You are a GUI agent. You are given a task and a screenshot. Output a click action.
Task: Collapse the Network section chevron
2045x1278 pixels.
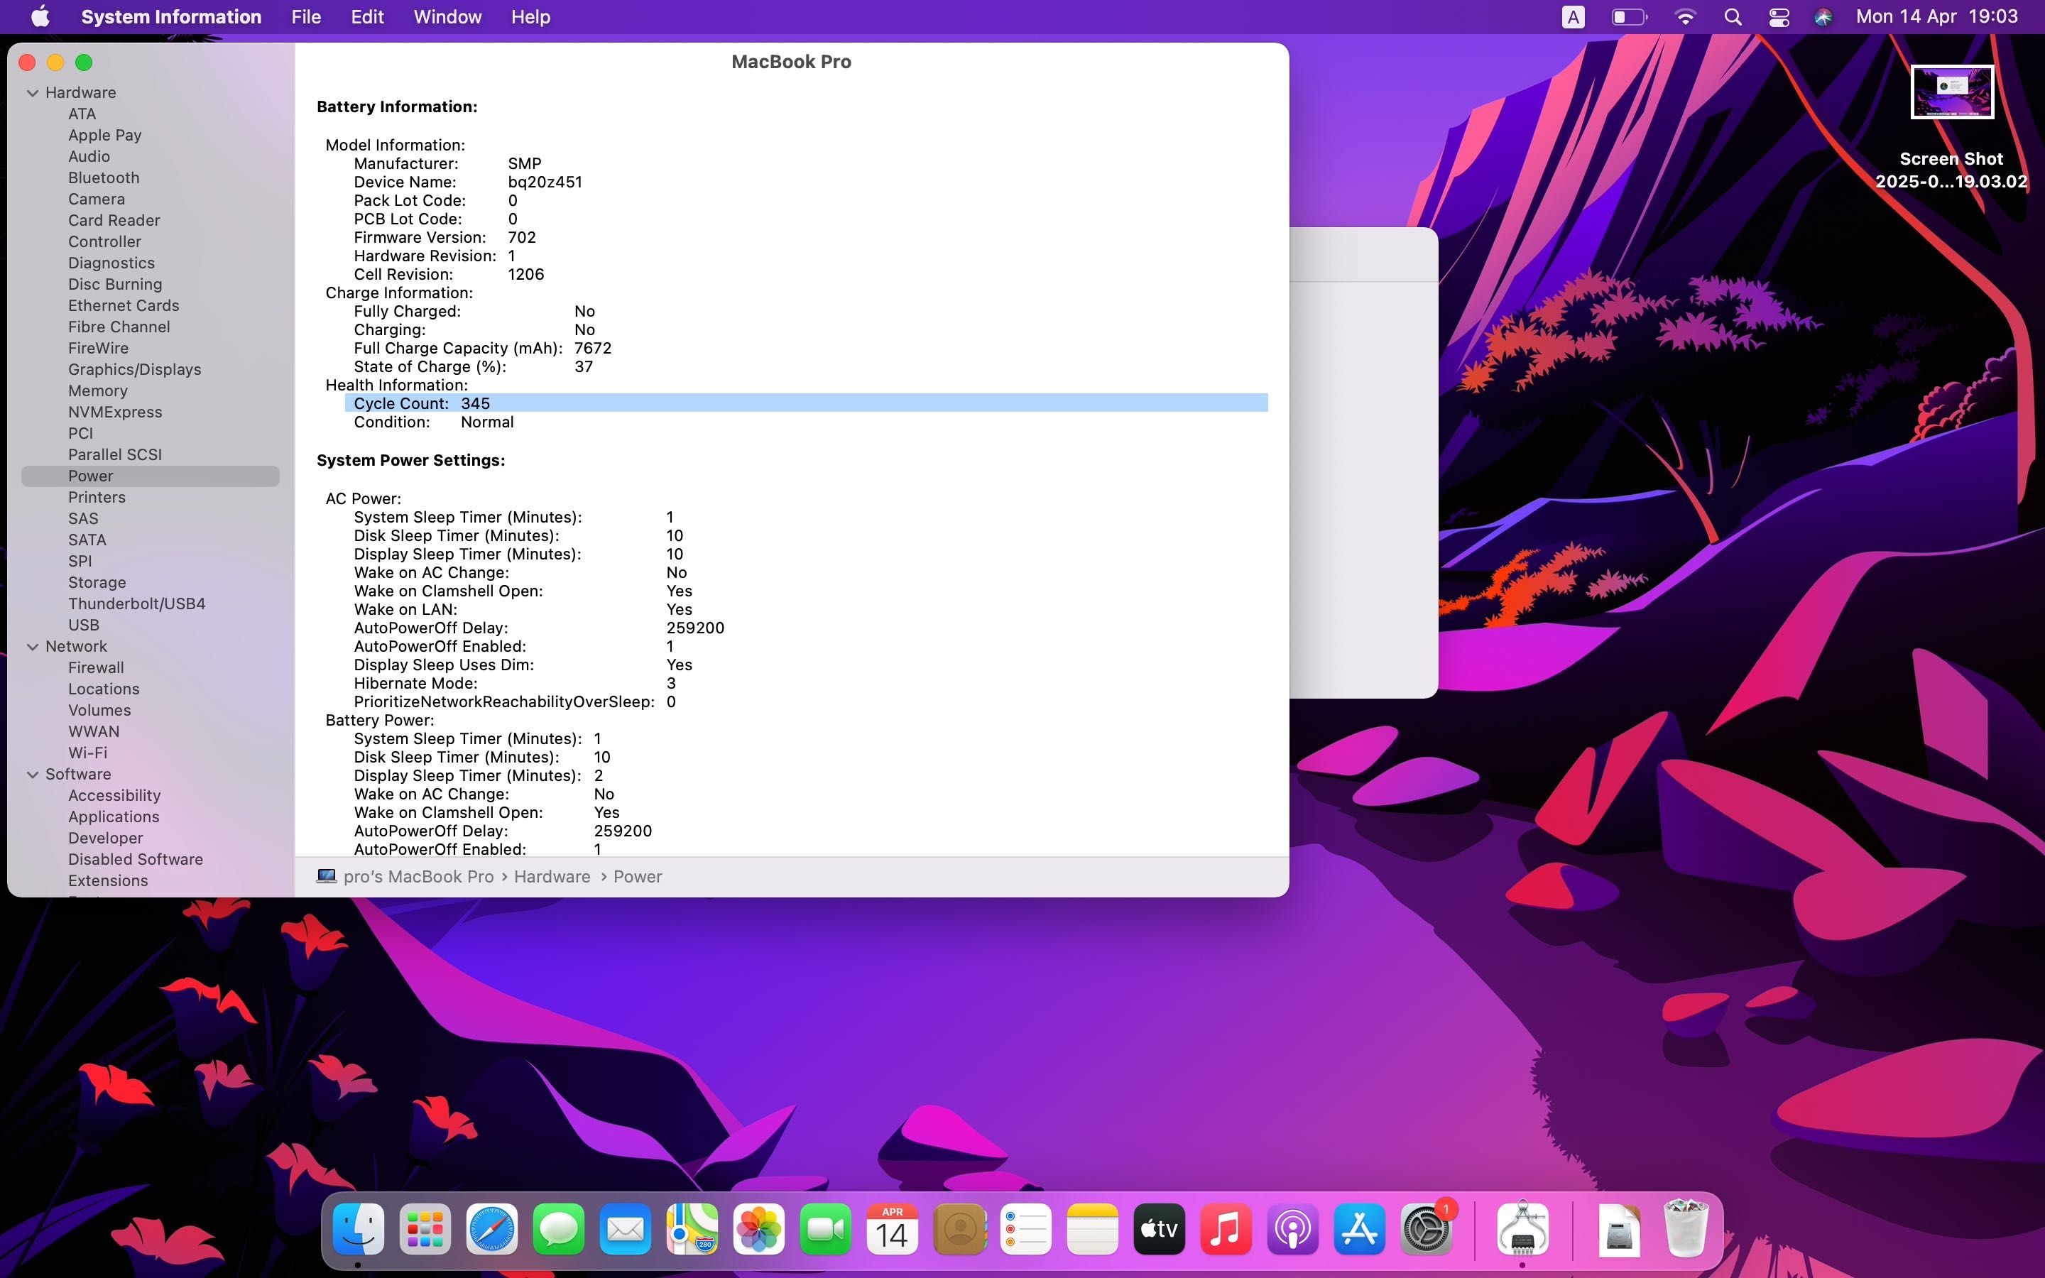(x=33, y=647)
